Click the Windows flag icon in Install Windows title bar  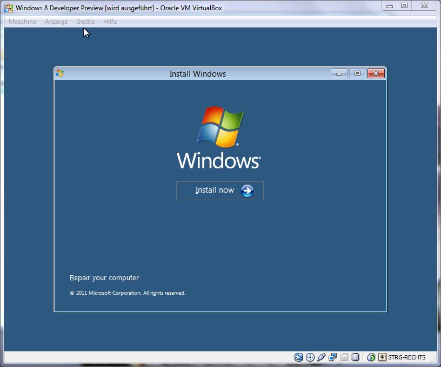tap(59, 73)
